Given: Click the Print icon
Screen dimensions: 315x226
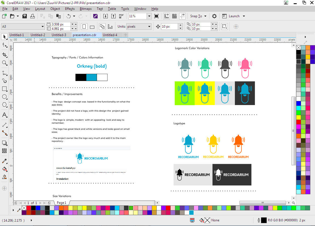Looking at the screenshot, I should [32, 16].
